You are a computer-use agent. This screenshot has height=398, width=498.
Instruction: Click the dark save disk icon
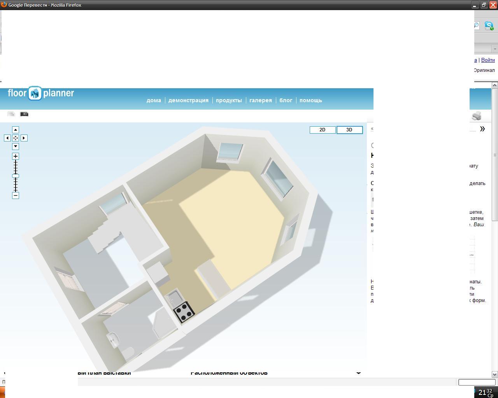[24, 114]
